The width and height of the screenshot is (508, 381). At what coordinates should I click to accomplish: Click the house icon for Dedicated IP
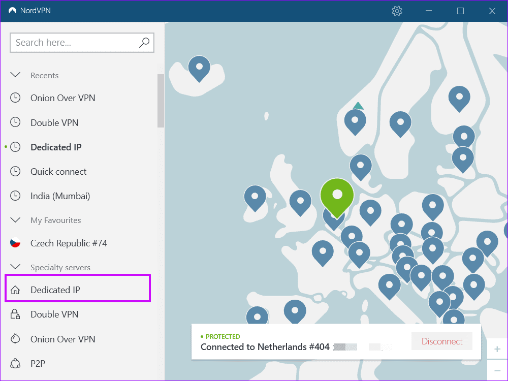[x=15, y=290]
